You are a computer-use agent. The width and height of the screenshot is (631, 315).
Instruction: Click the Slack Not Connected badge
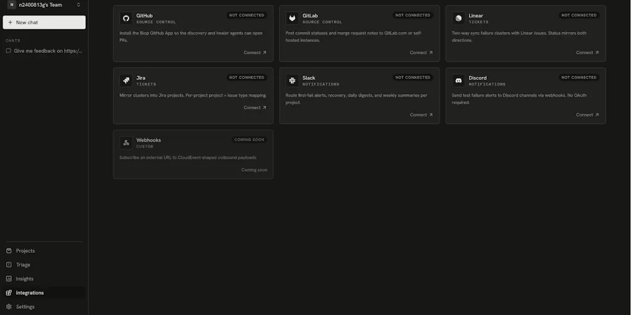coord(413,78)
